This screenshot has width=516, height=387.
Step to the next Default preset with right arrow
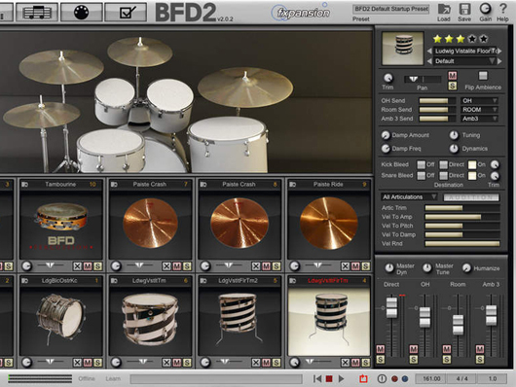point(500,61)
